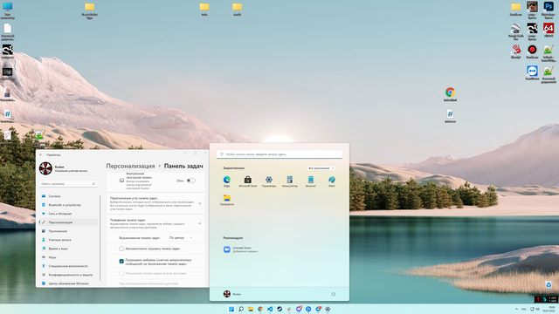Focus the Start menu search field
Viewport: 559px width, 314px height.
[x=279, y=154]
